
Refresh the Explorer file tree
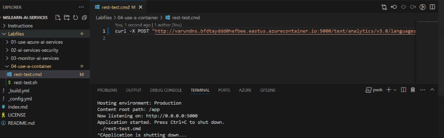(75, 17)
